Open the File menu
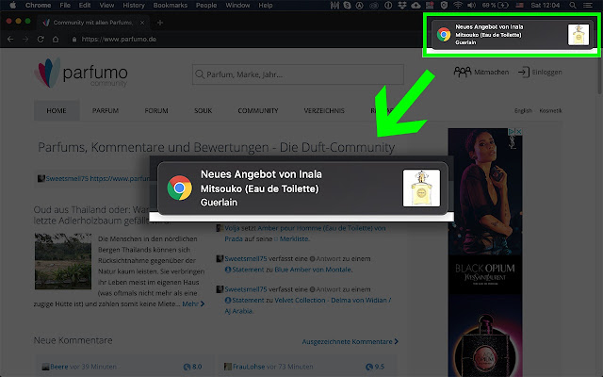603x377 pixels. click(x=65, y=5)
